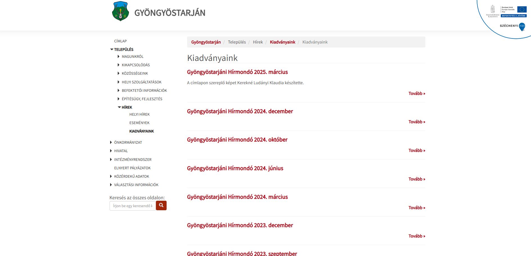Click the GYÖNGYÖSTARJÁN site title
The width and height of the screenshot is (531, 256).
170,13
